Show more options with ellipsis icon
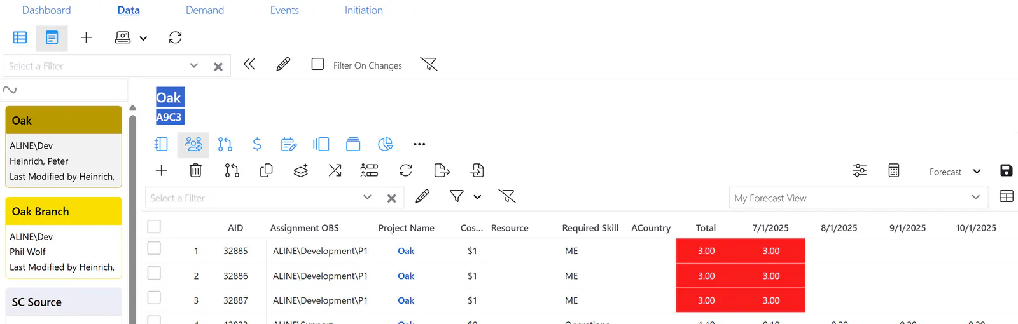Image resolution: width=1018 pixels, height=324 pixels. coord(419,144)
